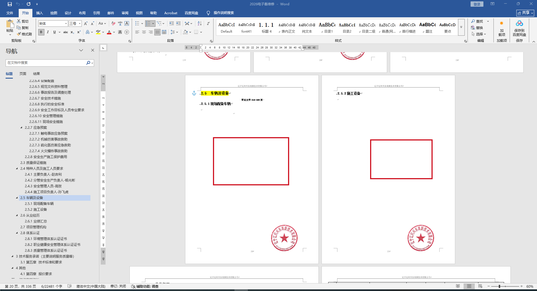Image resolution: width=537 pixels, height=291 pixels.
Task: Collapse the 2.5 车辆及设备 heading node
Action: 17,198
